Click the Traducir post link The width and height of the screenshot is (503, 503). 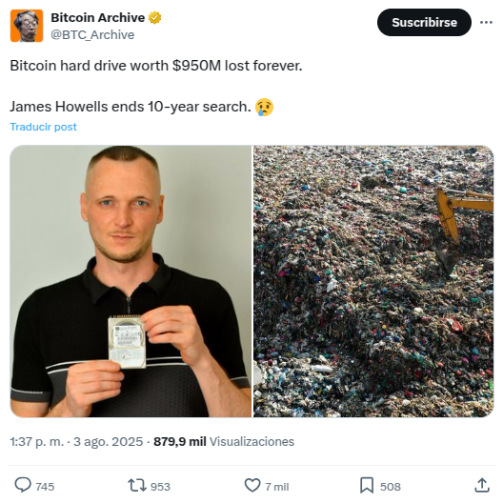[43, 127]
